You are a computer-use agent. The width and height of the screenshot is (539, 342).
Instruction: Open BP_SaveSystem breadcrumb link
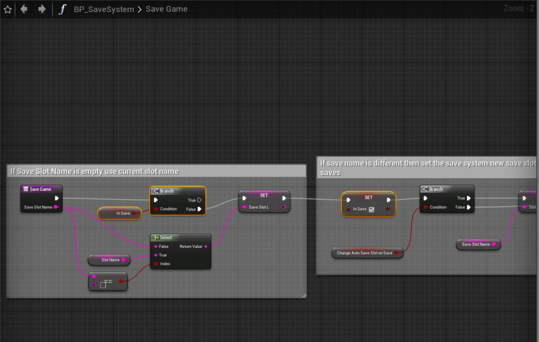point(104,9)
